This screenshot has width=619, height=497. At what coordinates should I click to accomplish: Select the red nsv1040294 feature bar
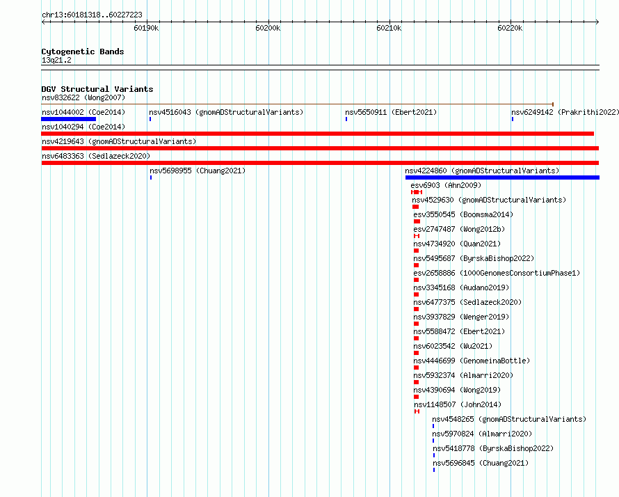[x=317, y=134]
